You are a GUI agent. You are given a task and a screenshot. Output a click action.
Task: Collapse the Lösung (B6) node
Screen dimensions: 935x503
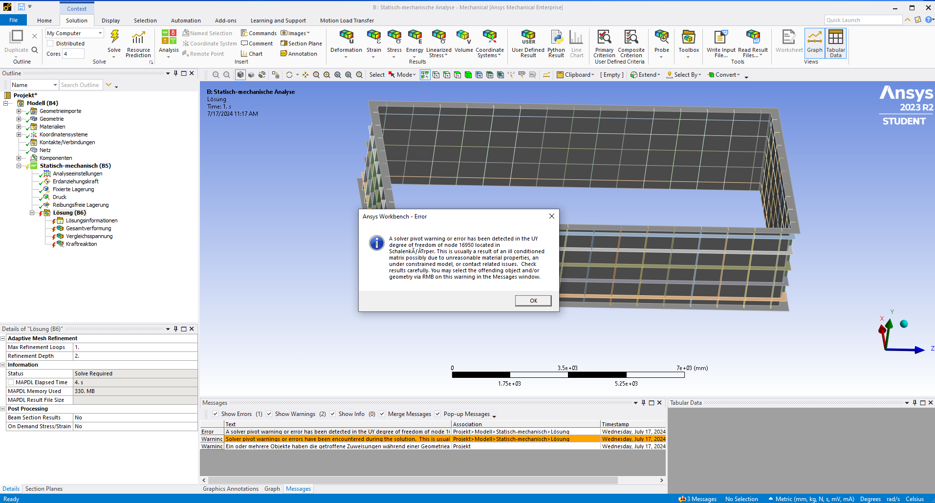click(x=32, y=213)
